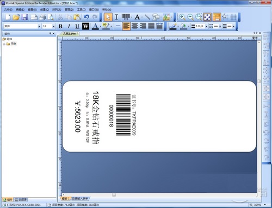272x208 pixels.
Task: Switch to the 数据输入表单 tab
Action: point(80,199)
